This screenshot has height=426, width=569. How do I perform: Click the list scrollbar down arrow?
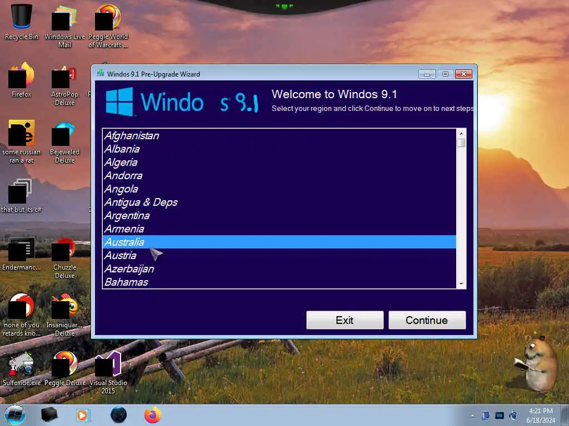[x=461, y=284]
